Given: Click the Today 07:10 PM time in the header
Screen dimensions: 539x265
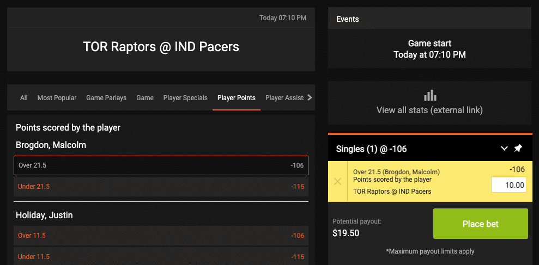Looking at the screenshot, I should pyautogui.click(x=282, y=18).
